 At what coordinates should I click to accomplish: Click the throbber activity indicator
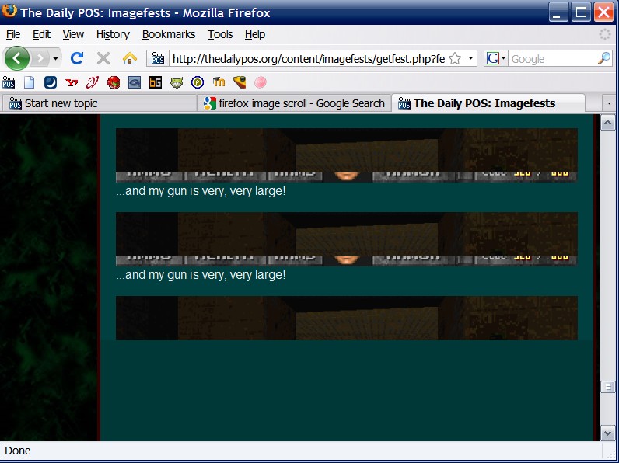604,34
